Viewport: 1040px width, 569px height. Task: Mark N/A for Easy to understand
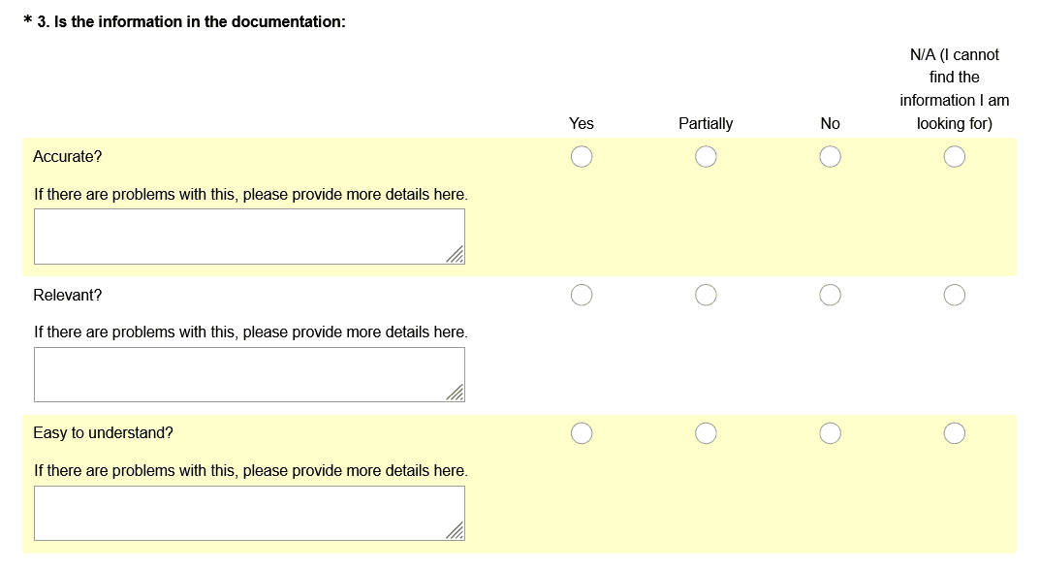pos(954,433)
